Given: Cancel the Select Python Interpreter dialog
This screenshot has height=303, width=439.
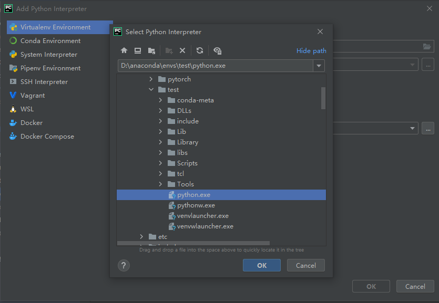Looking at the screenshot, I should (306, 265).
